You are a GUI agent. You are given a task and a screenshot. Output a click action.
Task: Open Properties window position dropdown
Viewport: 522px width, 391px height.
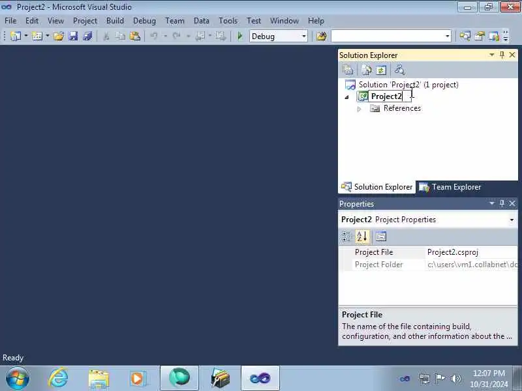click(x=492, y=203)
